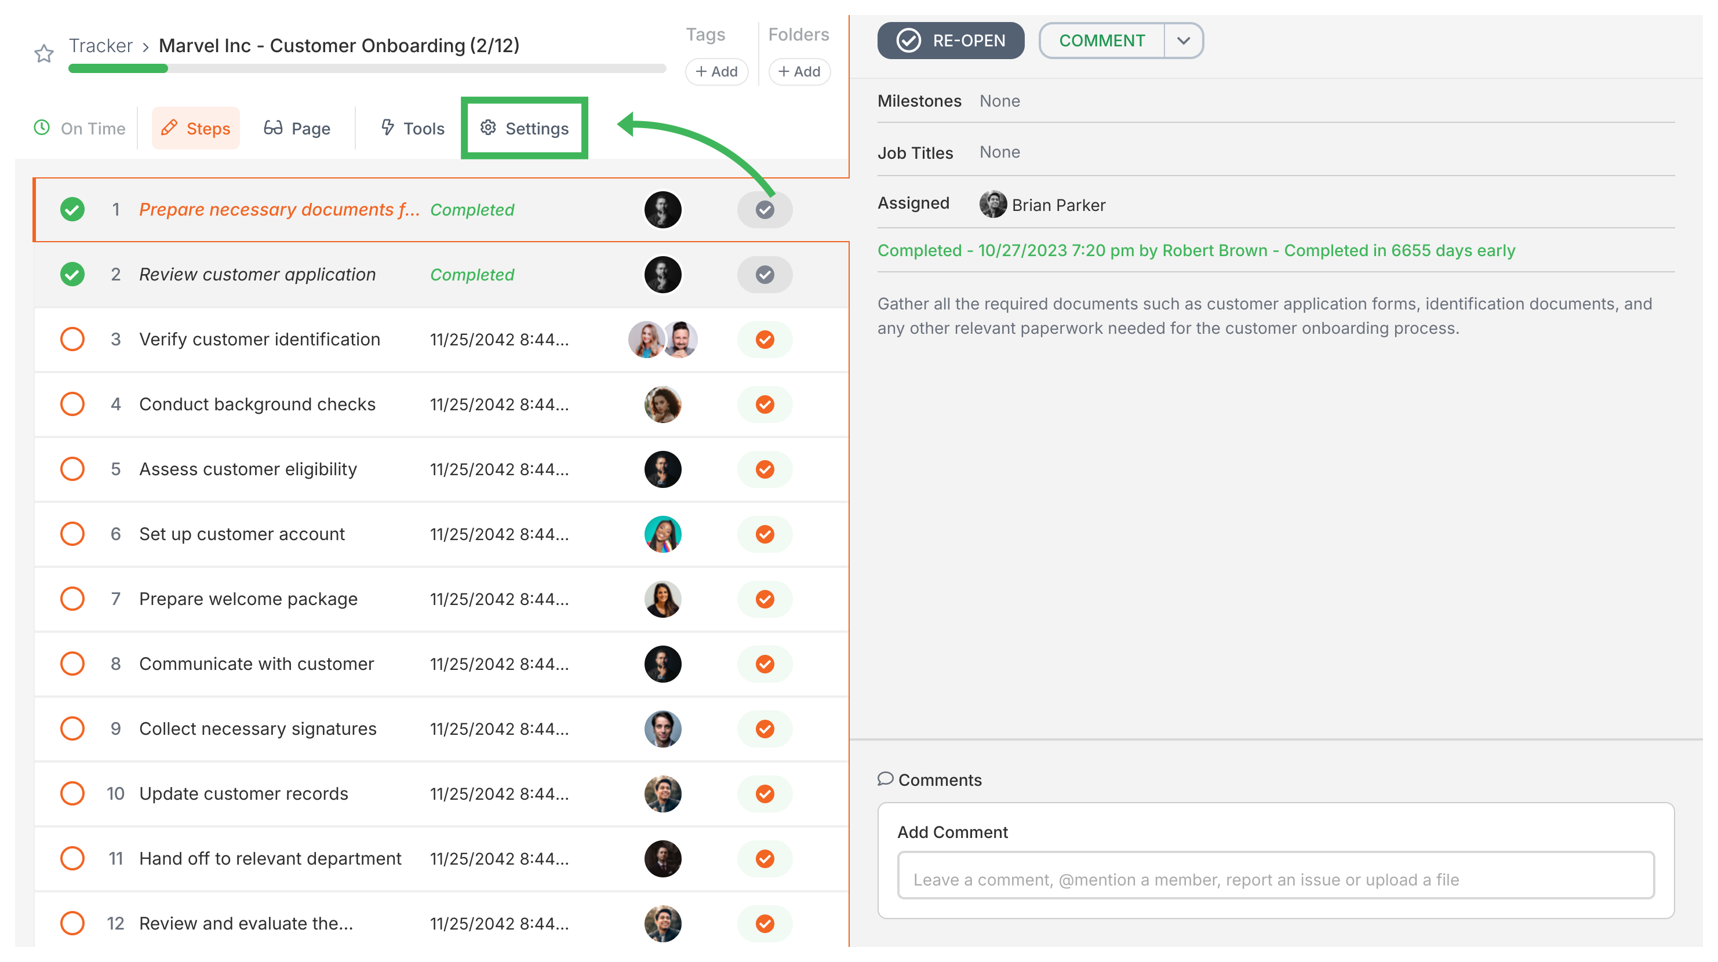Click Brian Parker's avatar in Assigned field
This screenshot has width=1718, height=962.
[x=993, y=205]
